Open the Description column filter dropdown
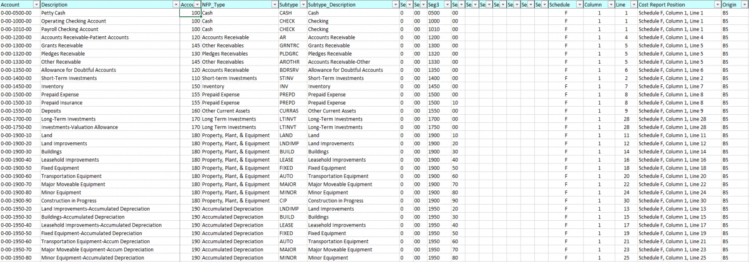This screenshot has height=262, width=749. [175, 4]
